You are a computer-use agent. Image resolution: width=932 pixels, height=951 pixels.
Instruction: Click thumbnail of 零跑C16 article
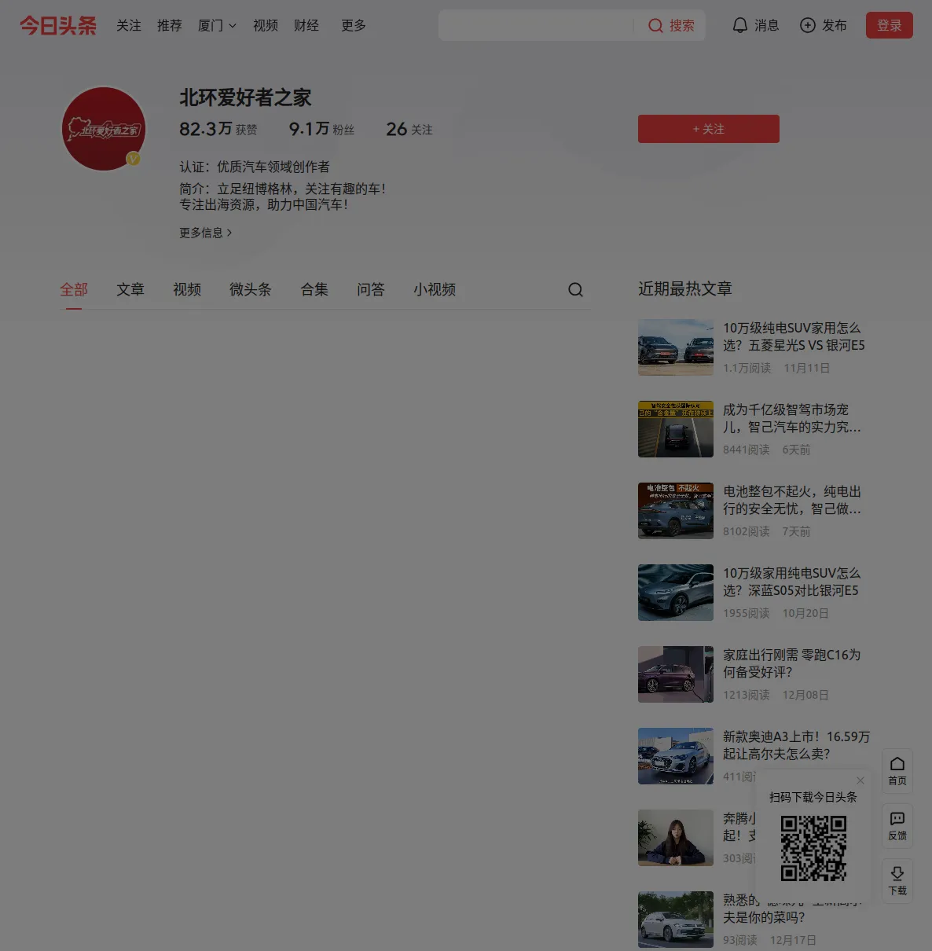click(676, 674)
